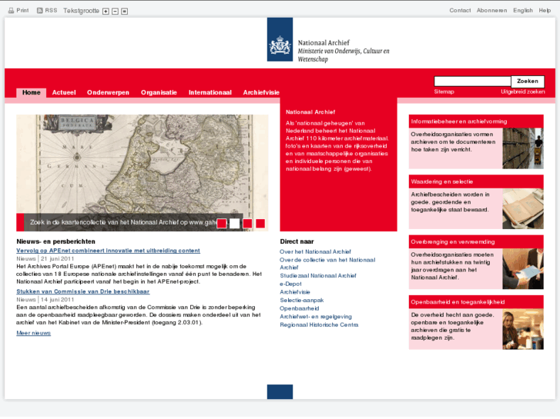Viewport: 560px width, 419px height.
Task: Click the woman at desk thumbnail image
Action: [523, 329]
